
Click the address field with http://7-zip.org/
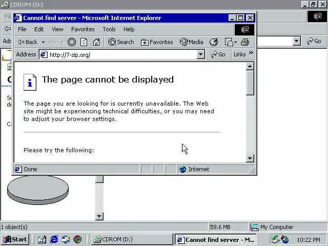(118, 55)
